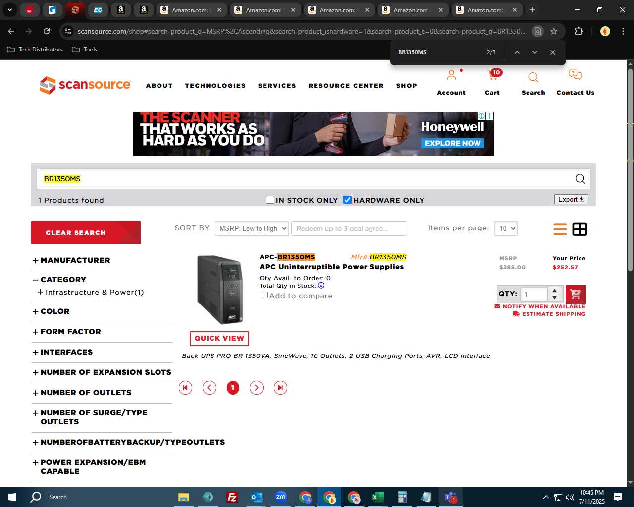634x507 pixels.
Task: Click the CLEAR SEARCH button
Action: pyautogui.click(x=86, y=232)
